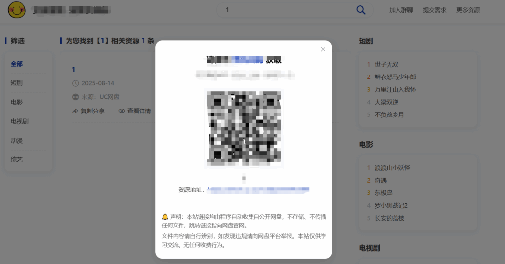The width and height of the screenshot is (505, 264).
Task: Click the search magnifier icon
Action: tap(361, 10)
